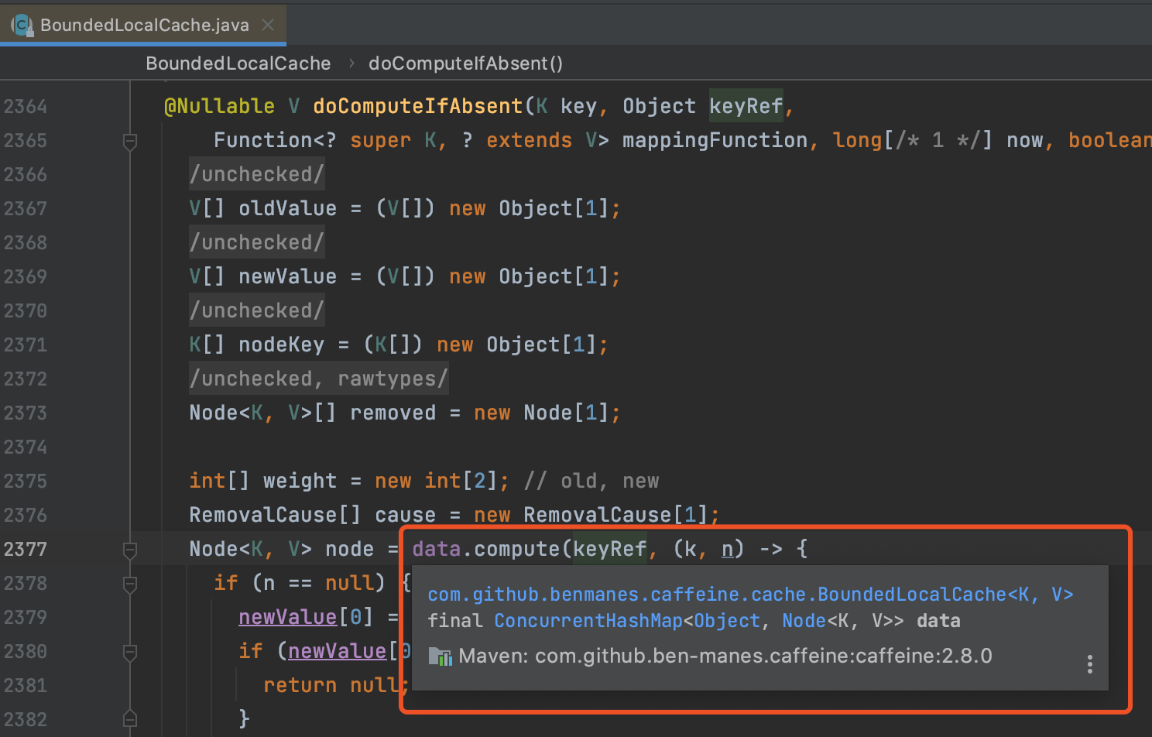1152x737 pixels.
Task: Click line number 2382 in gutter
Action: [26, 720]
